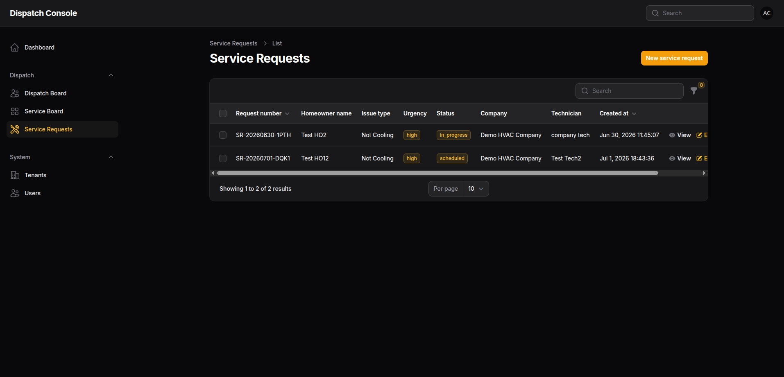
Task: Click request number SR-20260701-DQK1
Action: click(x=263, y=158)
